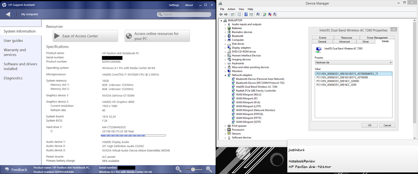
Task: Select Warranty and services sidebar item
Action: 15,52
